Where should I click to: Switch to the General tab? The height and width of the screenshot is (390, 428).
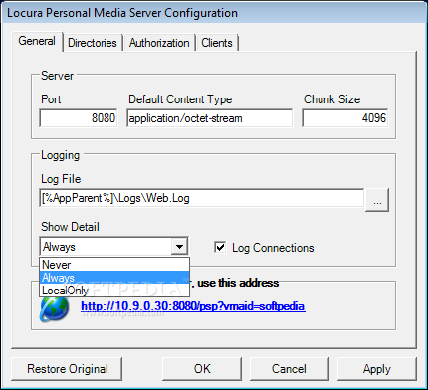37,41
